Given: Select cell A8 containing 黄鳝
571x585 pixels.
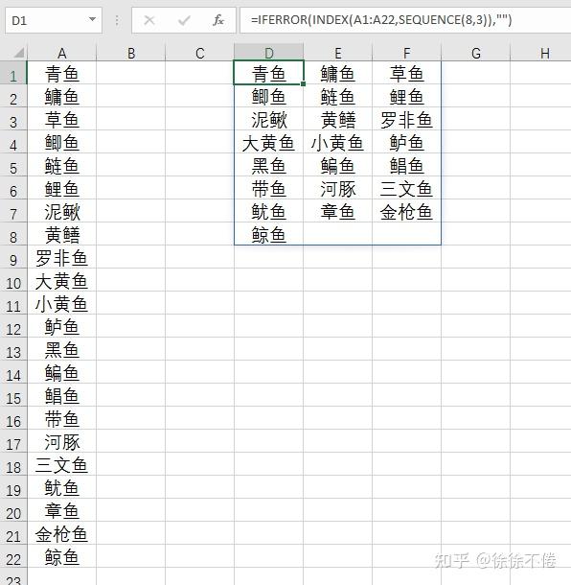Looking at the screenshot, I should 62,234.
